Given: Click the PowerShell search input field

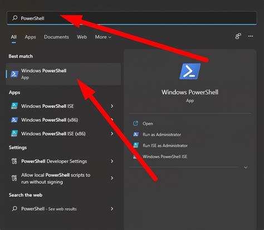Looking at the screenshot, I should coord(132,18).
